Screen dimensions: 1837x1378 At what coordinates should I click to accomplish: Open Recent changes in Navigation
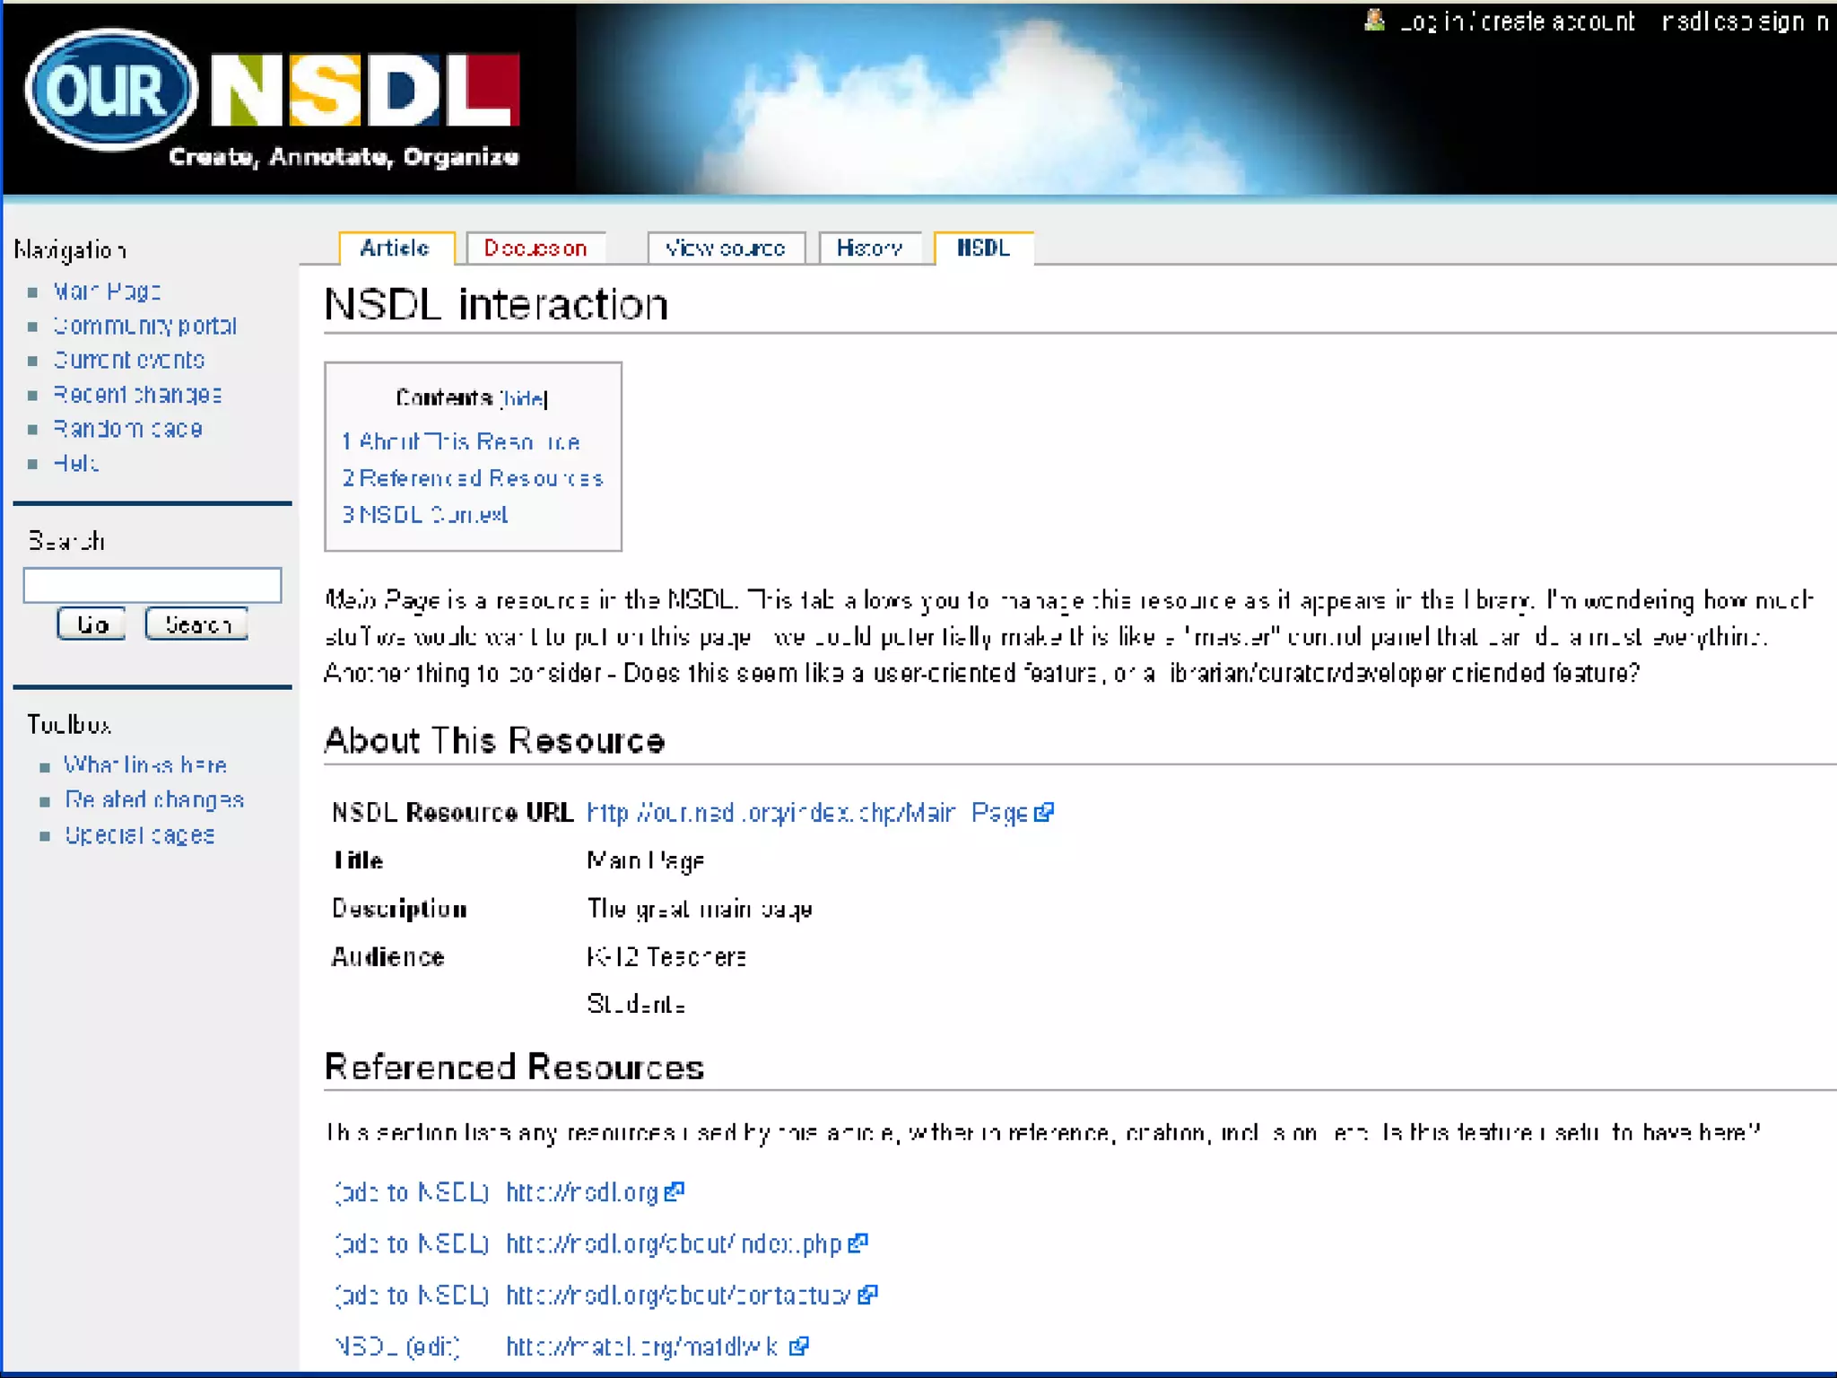pyautogui.click(x=137, y=395)
